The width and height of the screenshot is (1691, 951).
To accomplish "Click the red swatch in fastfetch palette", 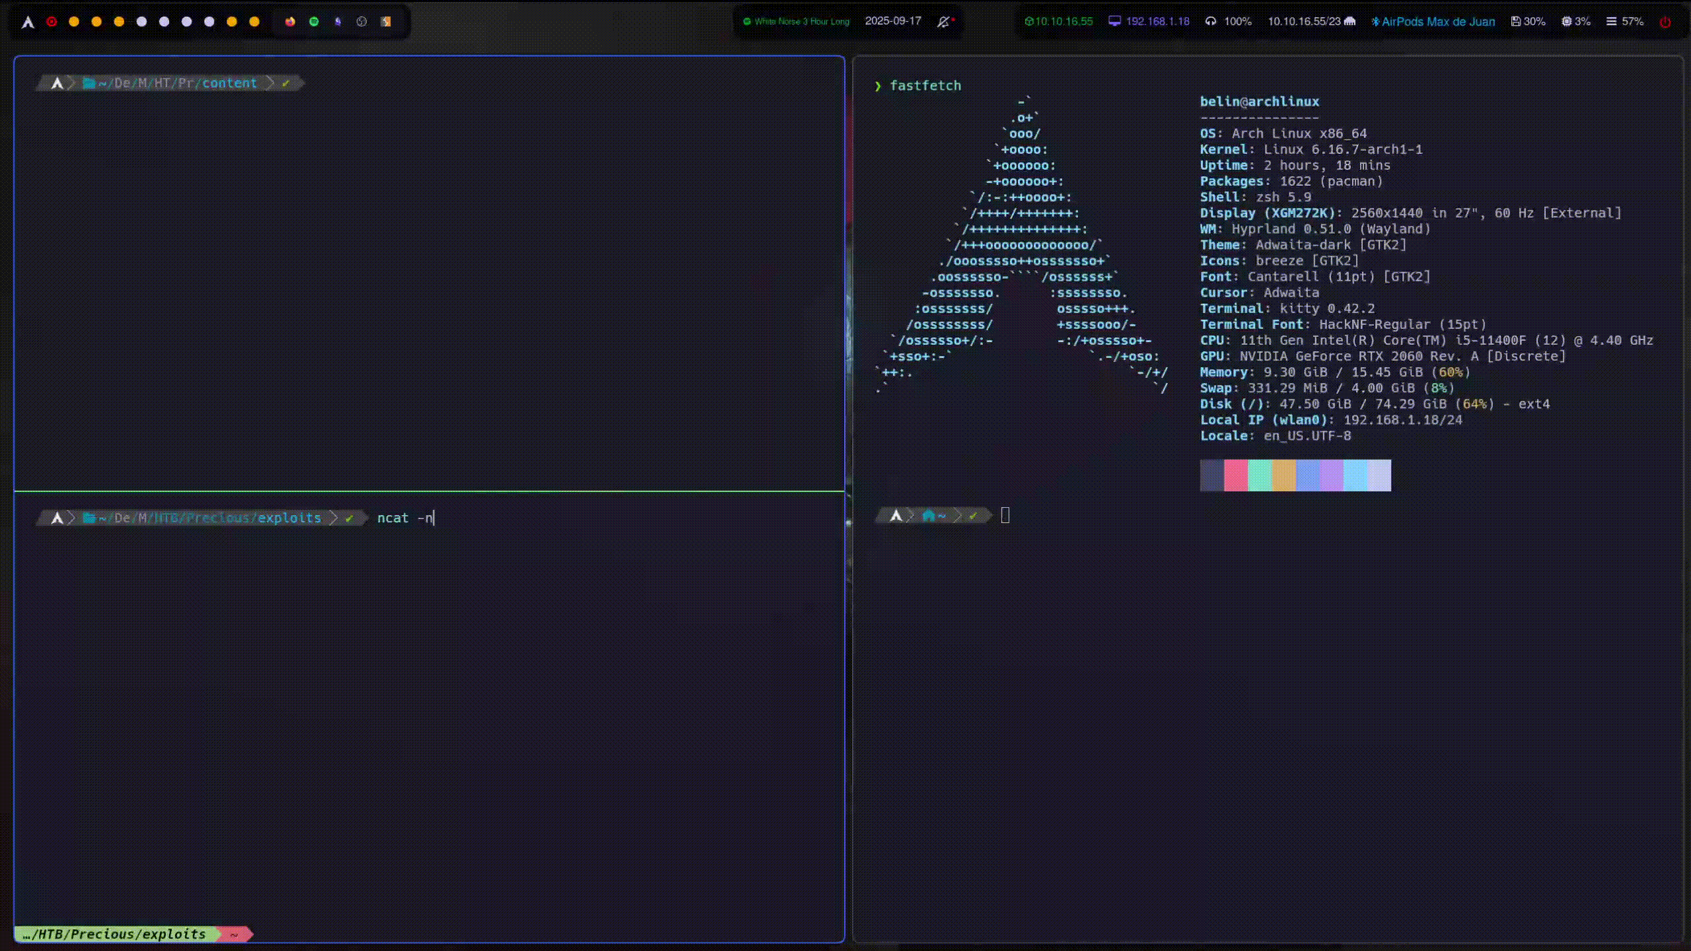I will (1235, 475).
